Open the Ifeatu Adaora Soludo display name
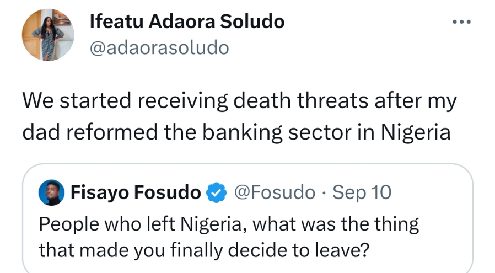 click(187, 22)
